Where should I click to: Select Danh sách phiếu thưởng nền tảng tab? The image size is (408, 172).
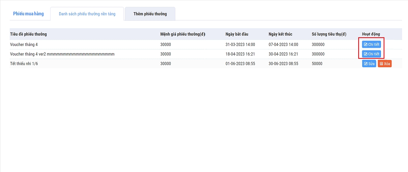click(87, 14)
